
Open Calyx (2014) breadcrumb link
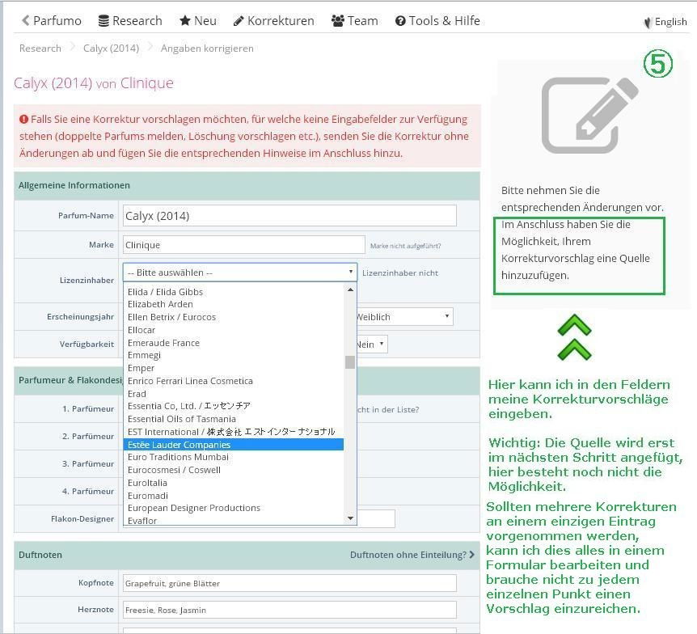tap(111, 48)
